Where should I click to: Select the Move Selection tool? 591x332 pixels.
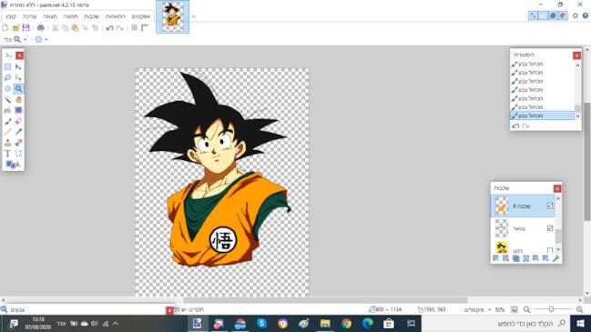[x=18, y=78]
